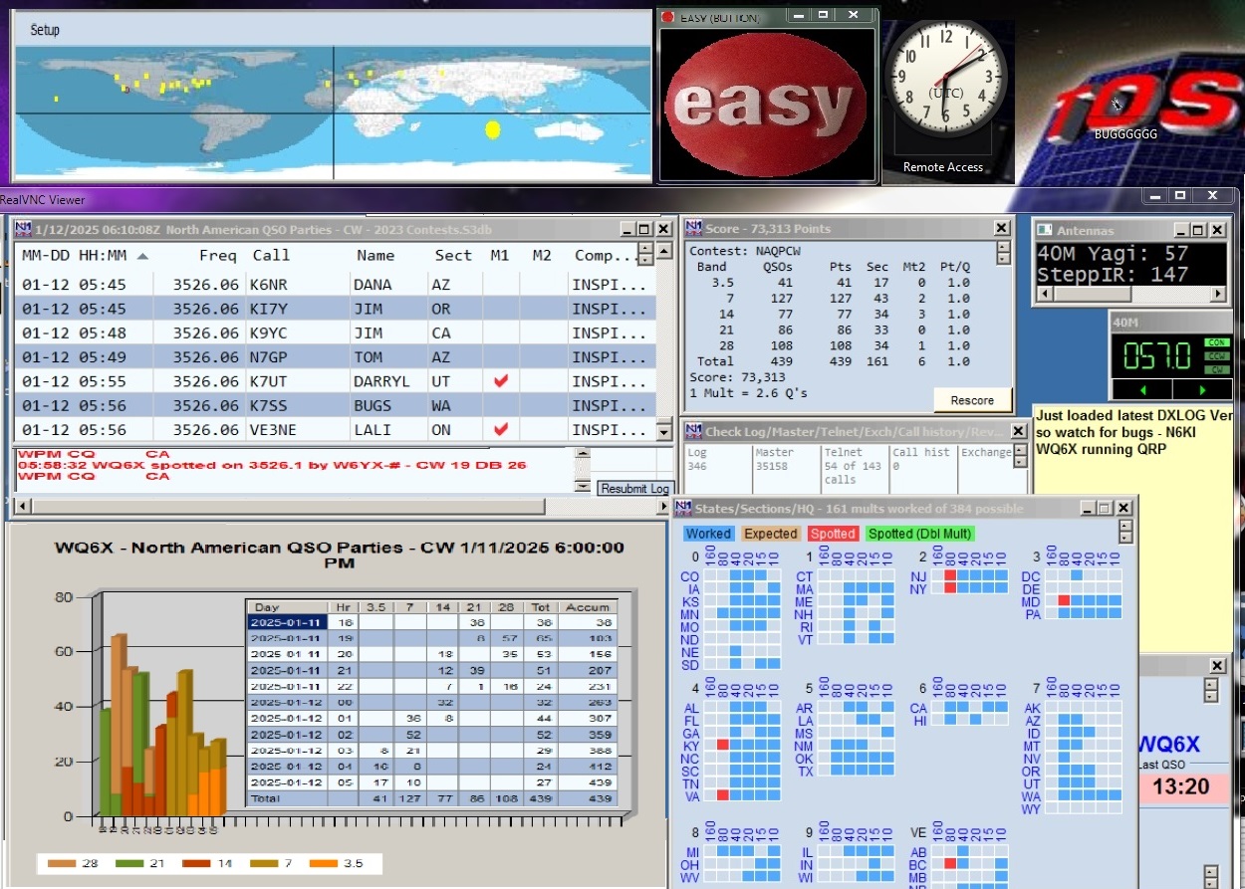Open the BUGGGGGG desktop icon

point(1125,115)
